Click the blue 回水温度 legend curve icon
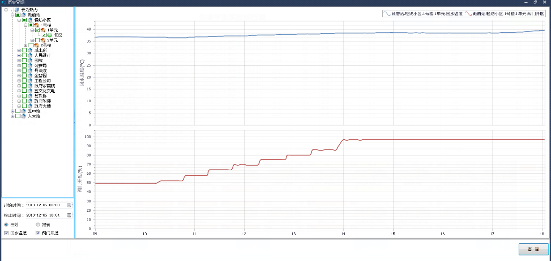 click(387, 14)
